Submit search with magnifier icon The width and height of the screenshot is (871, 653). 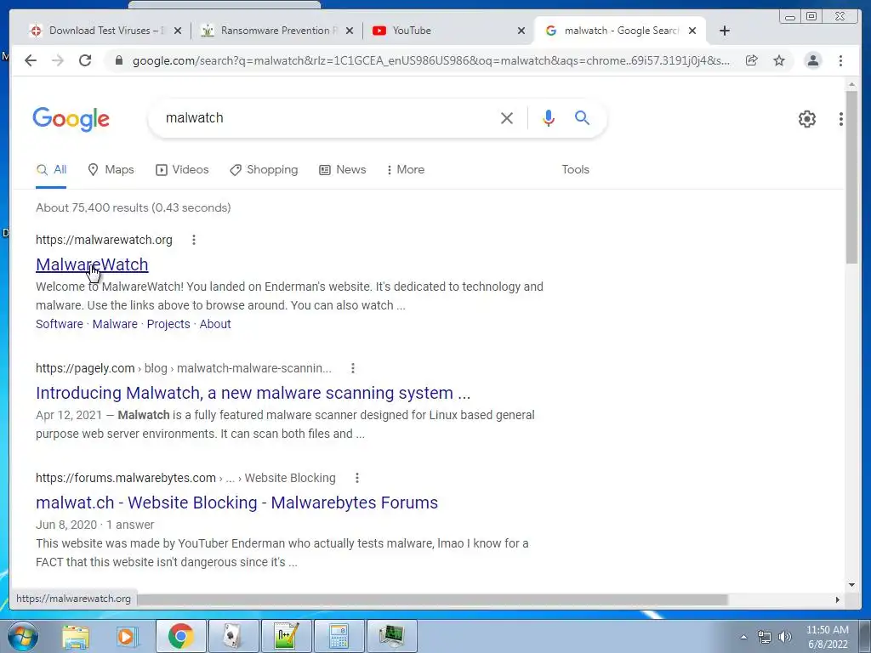tap(582, 117)
